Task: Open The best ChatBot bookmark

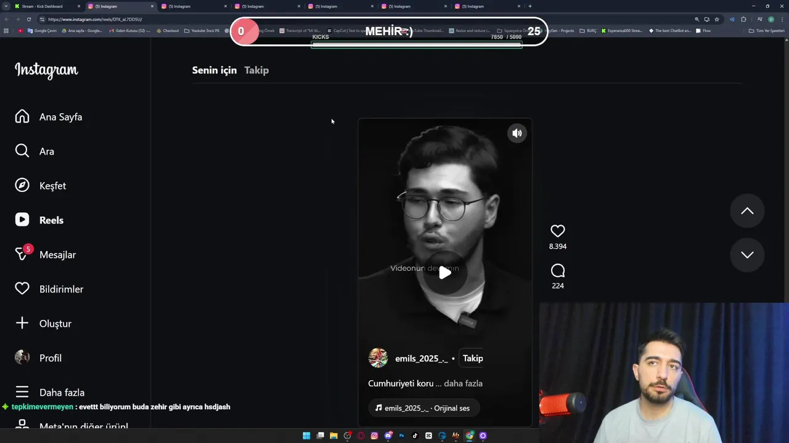Action: (x=669, y=31)
